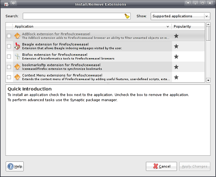
Task: Minimize the Install/Remove Extensions window
Action: [195, 3]
